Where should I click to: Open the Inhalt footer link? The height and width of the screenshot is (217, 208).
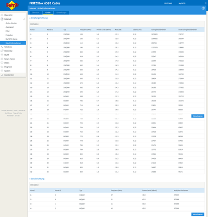pos(16,111)
